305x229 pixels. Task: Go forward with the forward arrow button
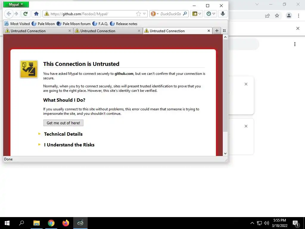pyautogui.click(x=16, y=14)
